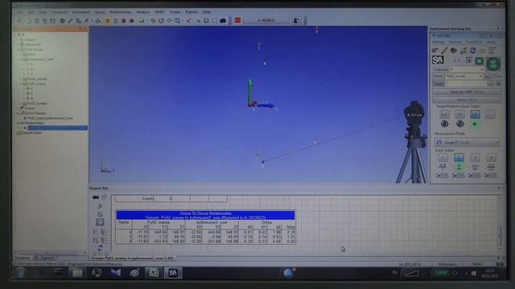Open the Group dropdown showing Py62

point(463,76)
